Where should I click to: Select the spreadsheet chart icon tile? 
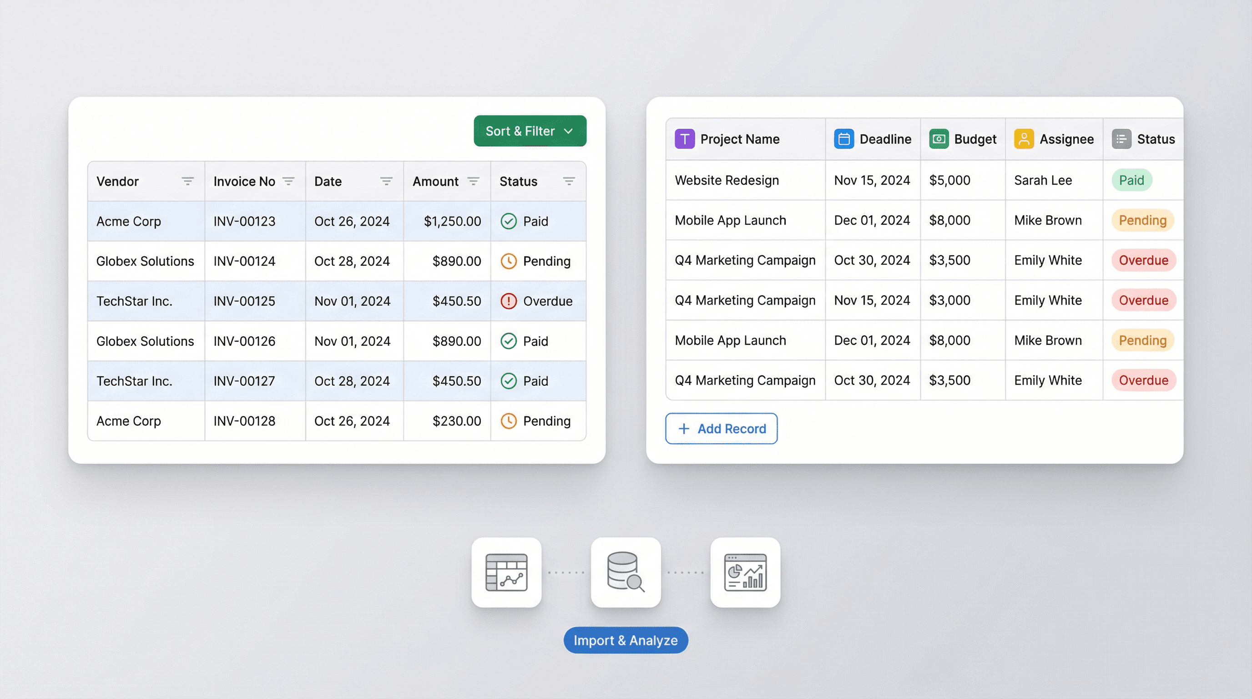point(506,572)
